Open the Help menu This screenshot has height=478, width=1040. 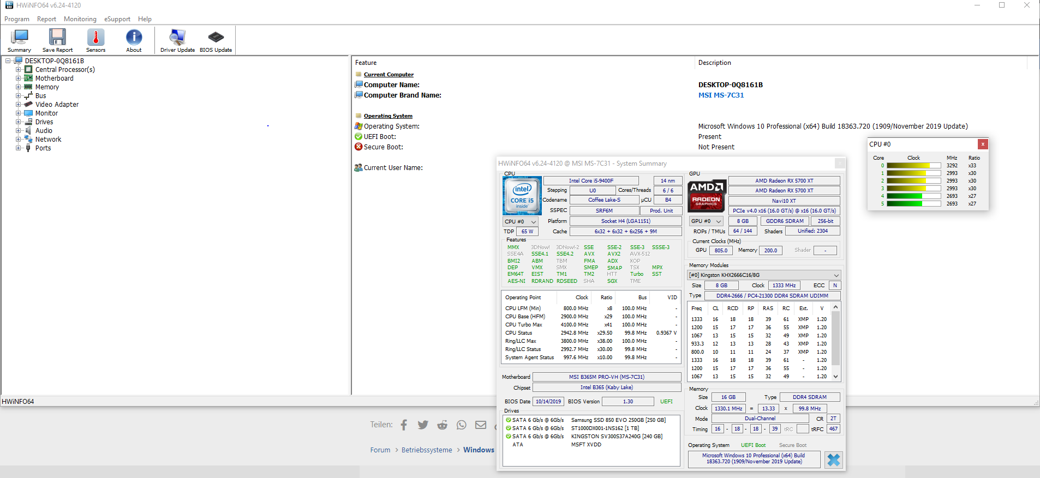tap(145, 19)
